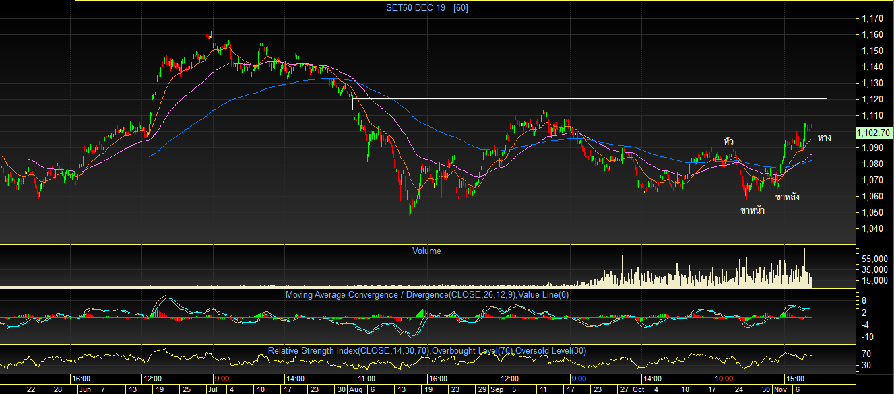Click the ขาหน้า annotation label
This screenshot has width=894, height=394.
[x=753, y=211]
